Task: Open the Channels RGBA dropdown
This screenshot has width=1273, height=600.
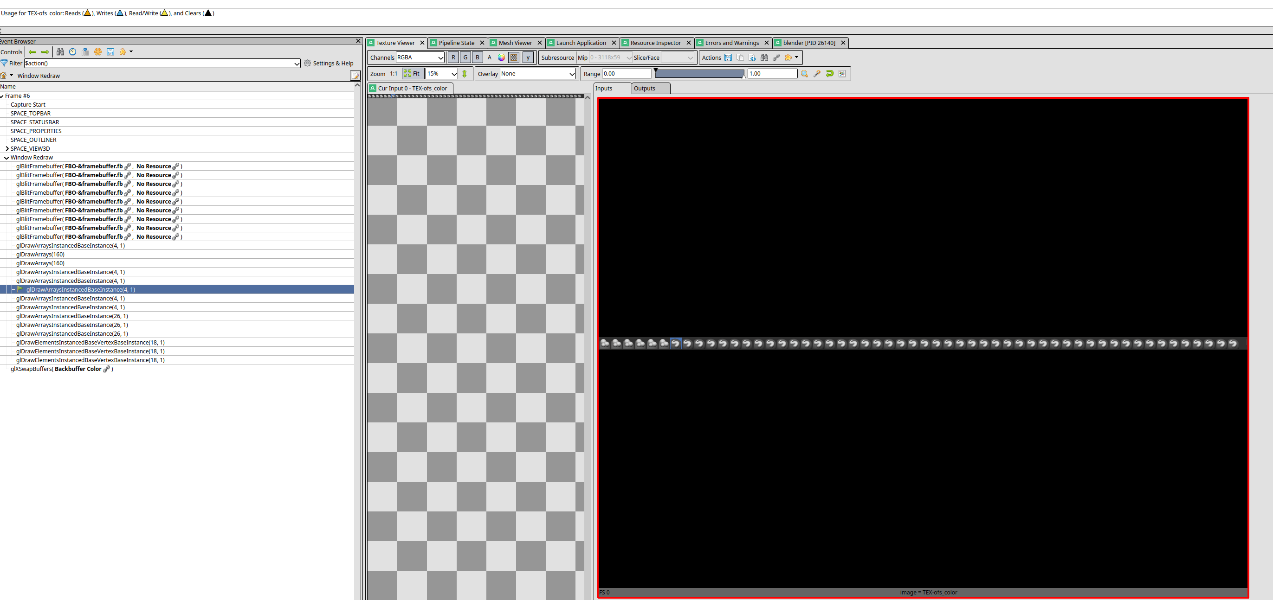Action: coord(420,58)
